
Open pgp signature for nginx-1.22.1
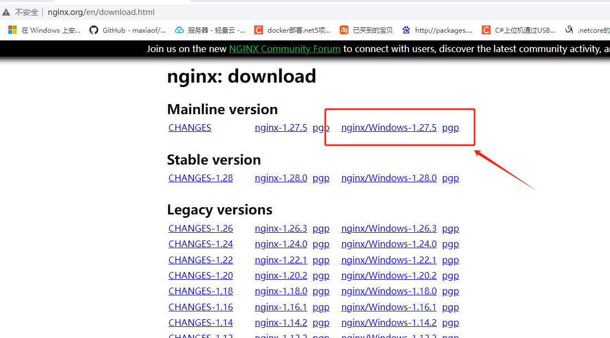[321, 260]
